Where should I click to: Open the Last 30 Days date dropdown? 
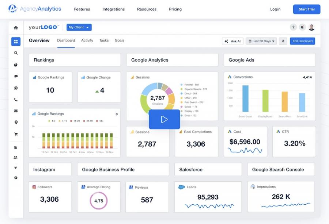261,41
